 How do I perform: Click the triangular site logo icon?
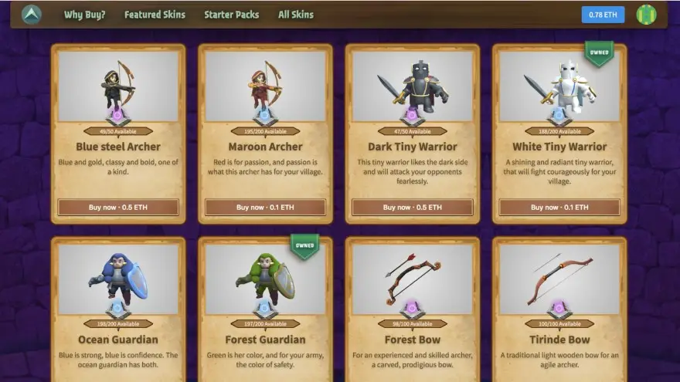pyautogui.click(x=32, y=15)
